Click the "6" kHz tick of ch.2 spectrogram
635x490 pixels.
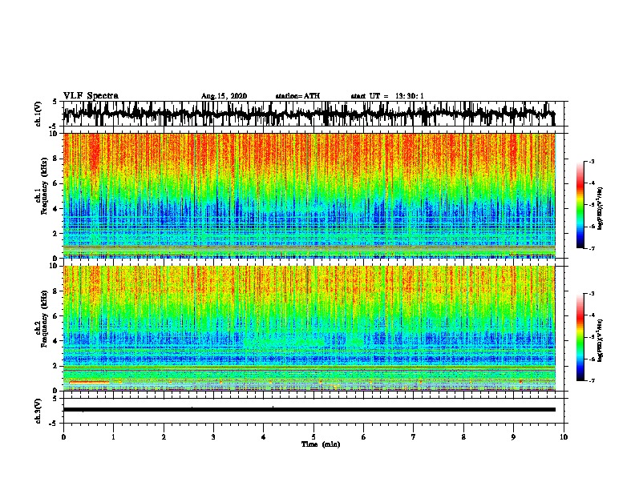point(55,315)
